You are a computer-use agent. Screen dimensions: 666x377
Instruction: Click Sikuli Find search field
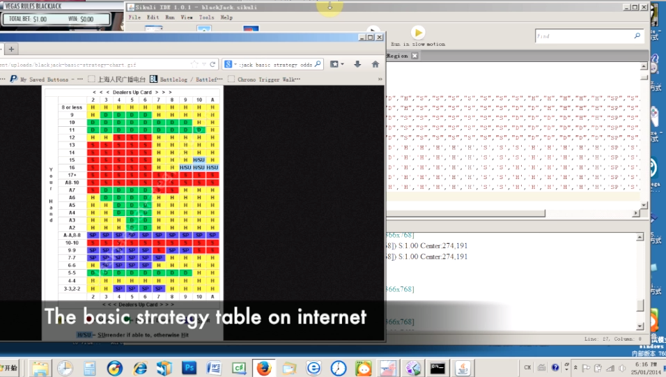[584, 36]
